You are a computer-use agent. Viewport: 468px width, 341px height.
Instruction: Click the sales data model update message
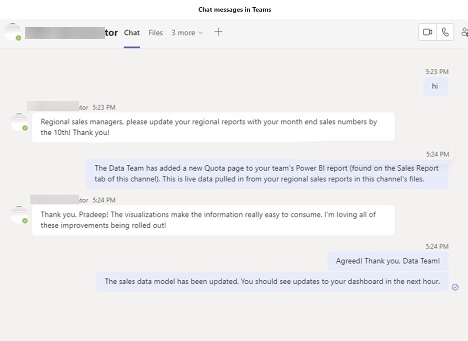coord(272,282)
